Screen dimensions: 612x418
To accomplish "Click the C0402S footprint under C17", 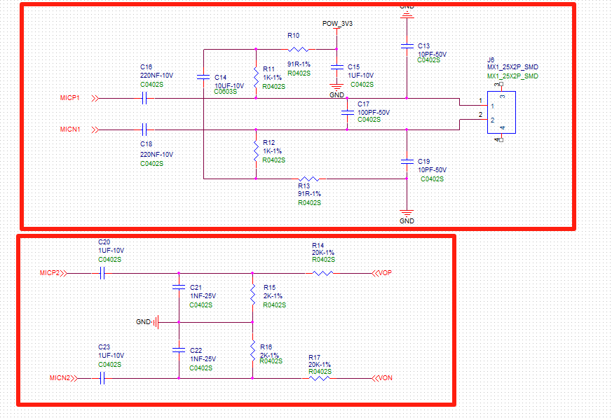I will [x=369, y=119].
